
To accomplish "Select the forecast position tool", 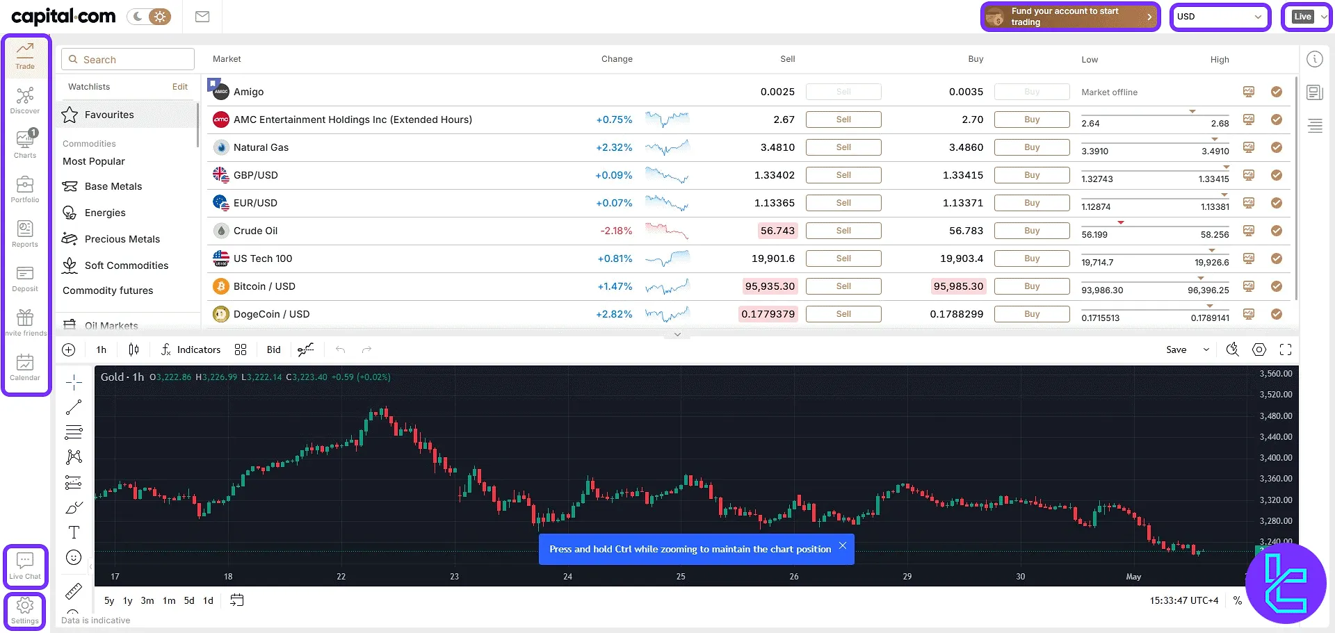I will 74,482.
